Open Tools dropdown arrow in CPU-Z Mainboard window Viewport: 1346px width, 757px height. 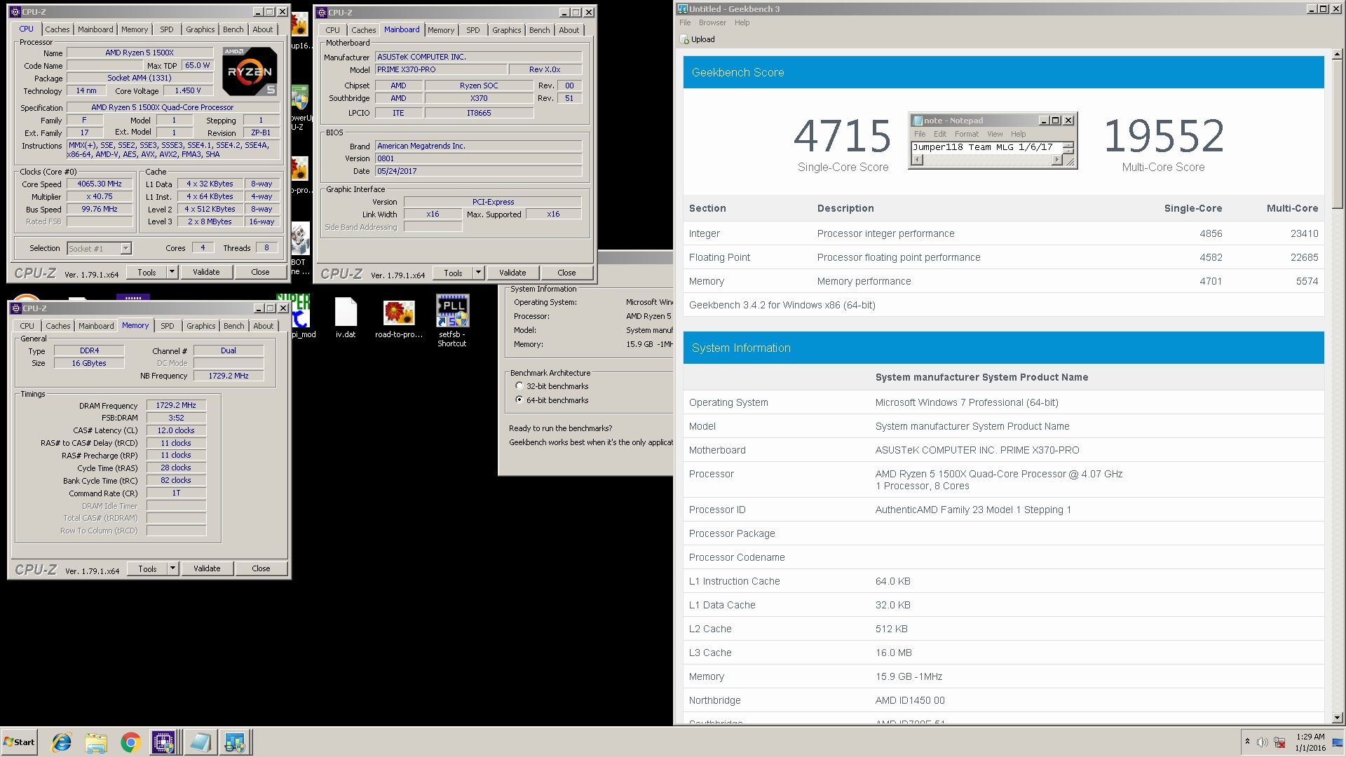pyautogui.click(x=478, y=273)
